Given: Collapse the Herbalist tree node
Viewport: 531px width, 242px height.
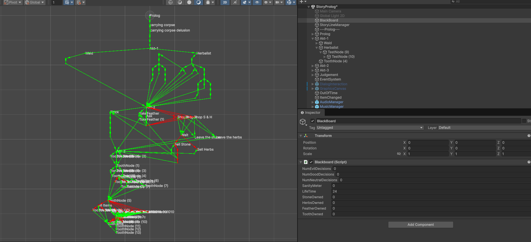Looking at the screenshot, I should coord(317,48).
